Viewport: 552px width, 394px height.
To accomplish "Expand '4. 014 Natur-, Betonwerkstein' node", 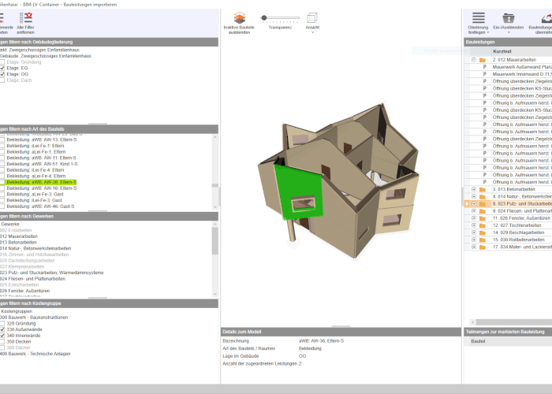I will [474, 197].
